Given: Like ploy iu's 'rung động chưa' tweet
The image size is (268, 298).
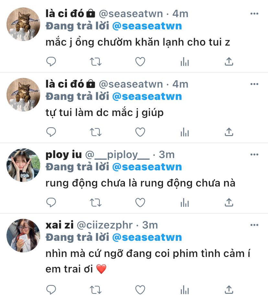Looking at the screenshot, I should (x=140, y=202).
